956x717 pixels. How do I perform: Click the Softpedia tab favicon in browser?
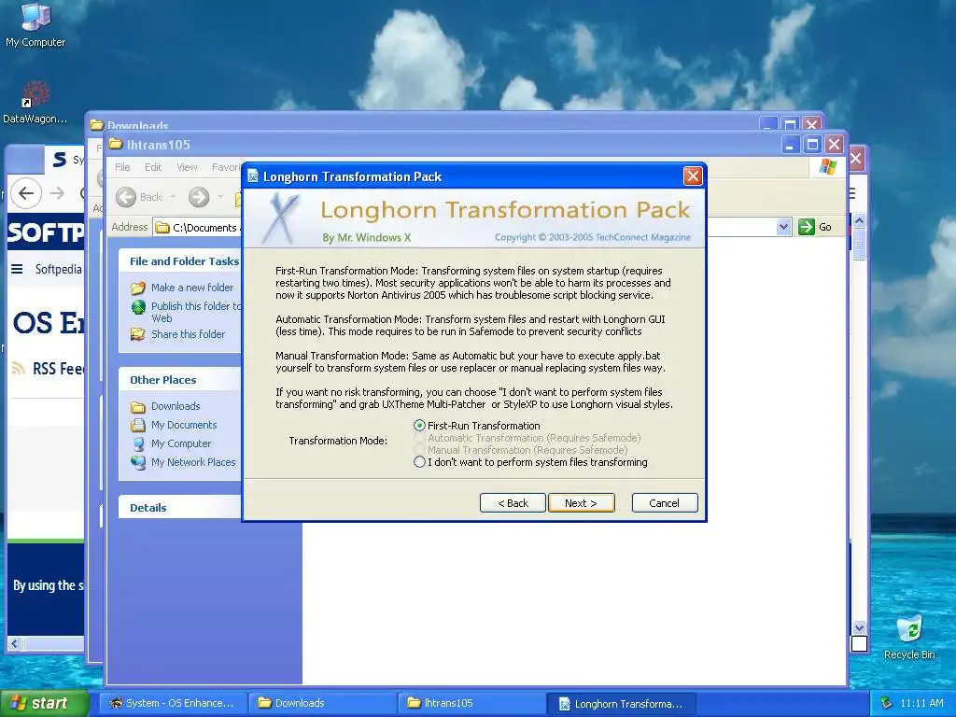(x=59, y=160)
